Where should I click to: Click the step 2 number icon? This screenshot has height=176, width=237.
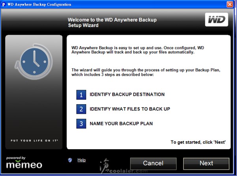(x=81, y=109)
